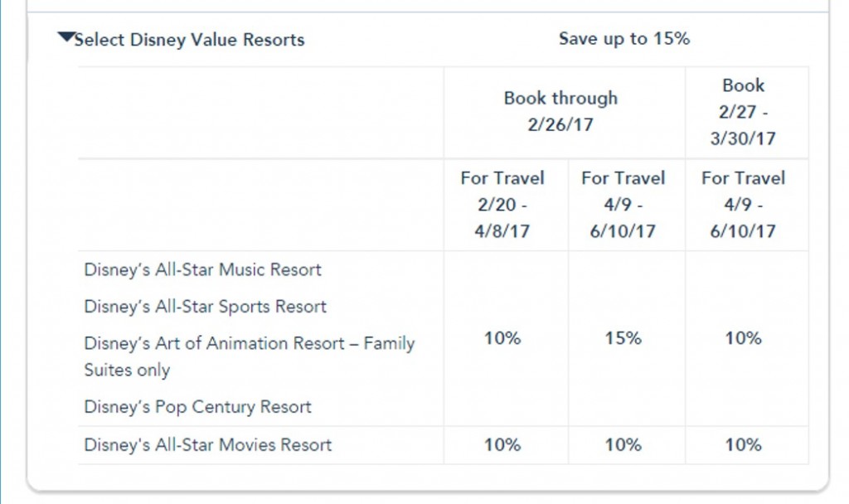Select the Book 2/27 - 3/30/17 column header
This screenshot has width=849, height=504.
[x=745, y=112]
